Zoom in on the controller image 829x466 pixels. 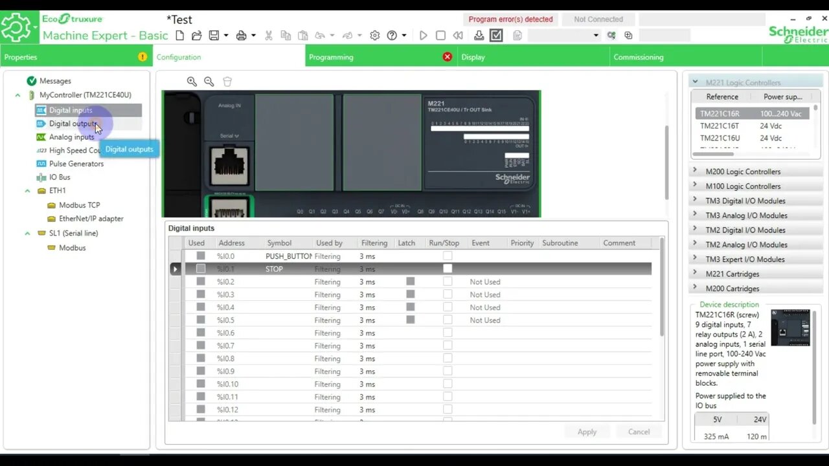coord(192,82)
